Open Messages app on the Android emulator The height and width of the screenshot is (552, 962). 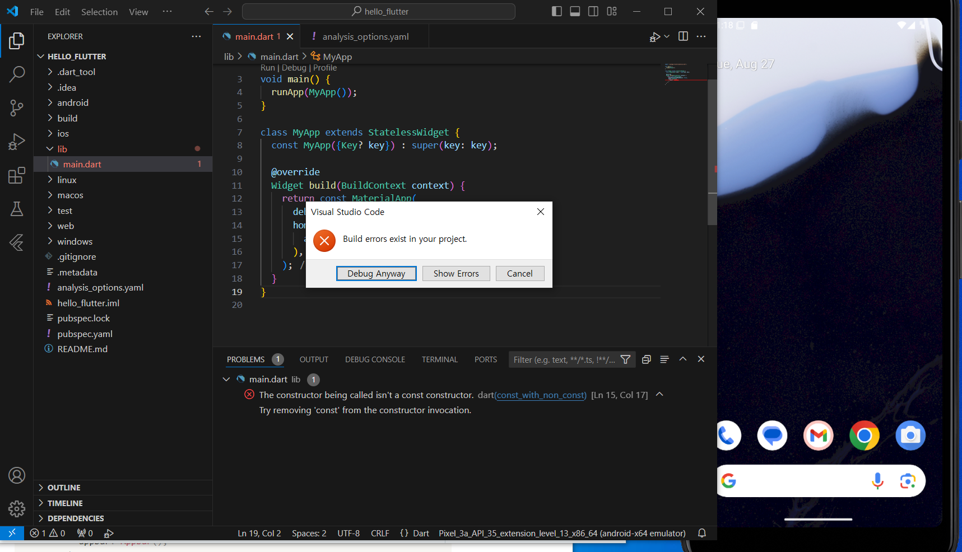click(772, 436)
